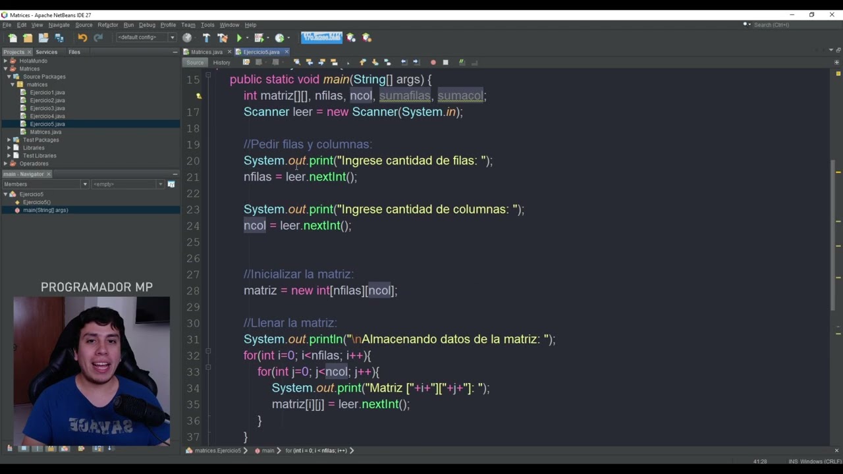Select Ejercicio3.java in project tree

[x=47, y=108]
